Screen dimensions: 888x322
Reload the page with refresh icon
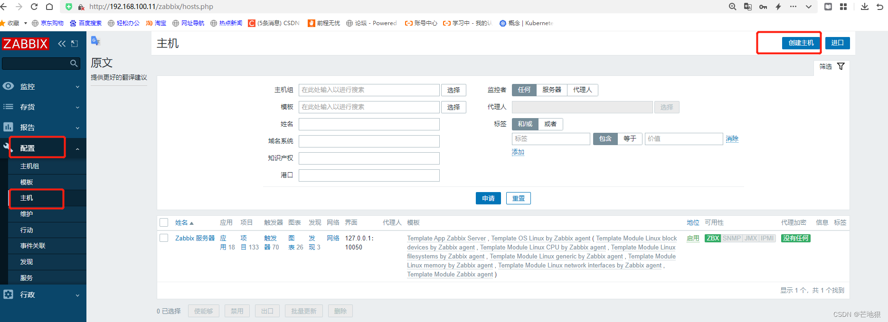[x=34, y=7]
